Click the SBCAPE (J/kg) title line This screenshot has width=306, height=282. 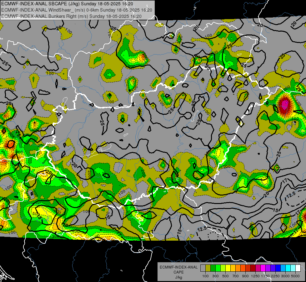pyautogui.click(x=67, y=4)
